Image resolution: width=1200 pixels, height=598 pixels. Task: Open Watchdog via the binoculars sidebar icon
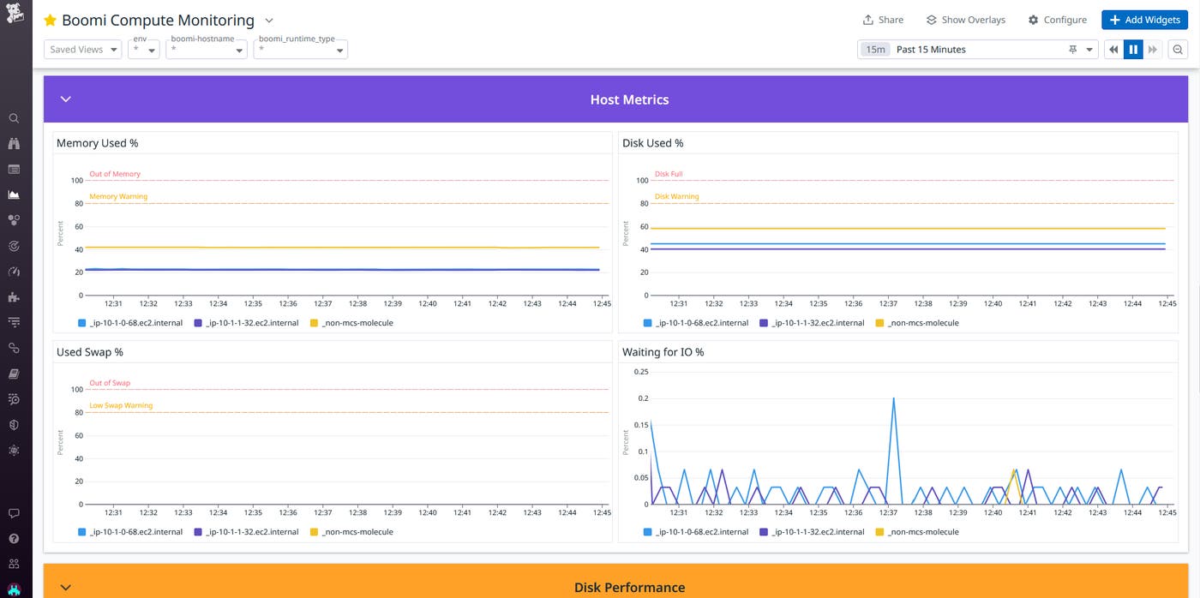(15, 143)
